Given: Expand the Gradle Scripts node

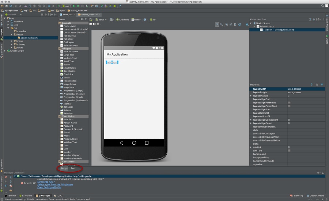Looking at the screenshot, I should tap(5, 51).
